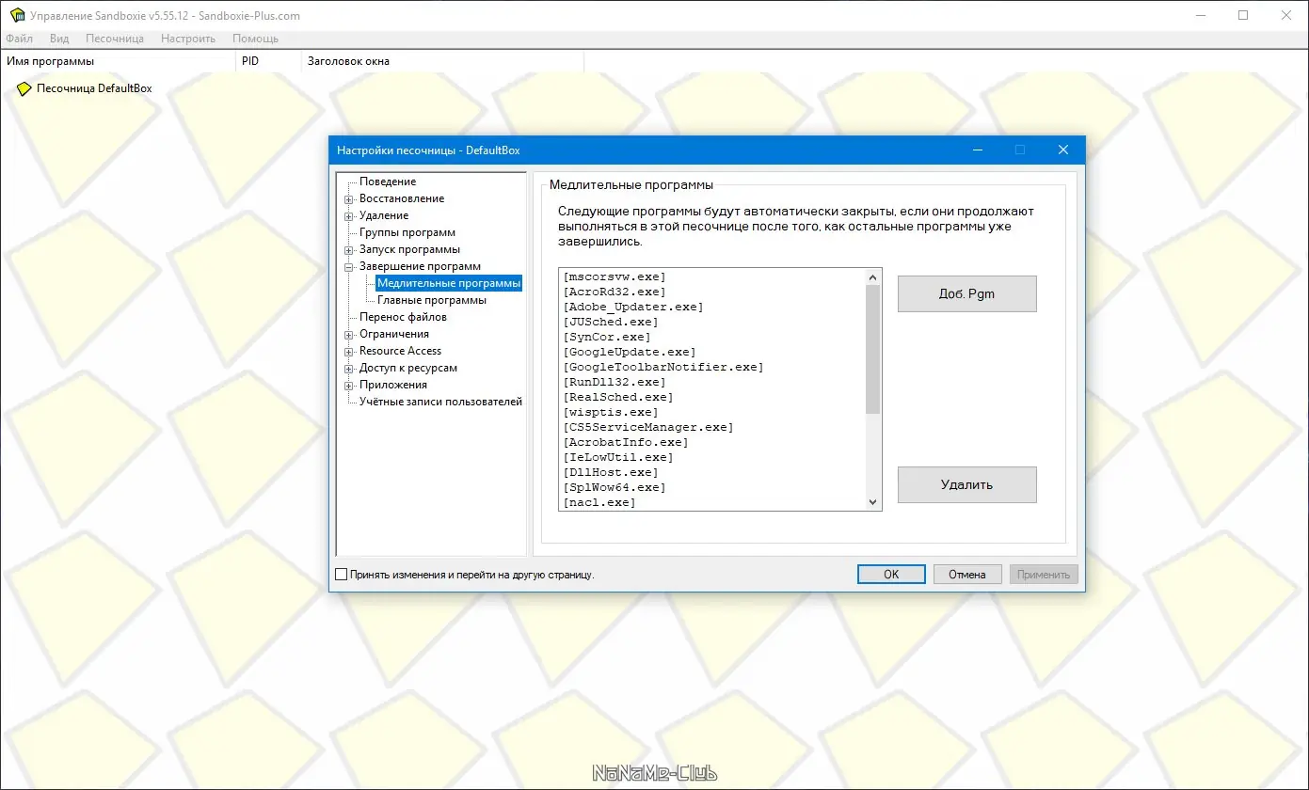The image size is (1309, 790).
Task: Select [mscorsvw.exe] in the list
Action: (x=614, y=276)
